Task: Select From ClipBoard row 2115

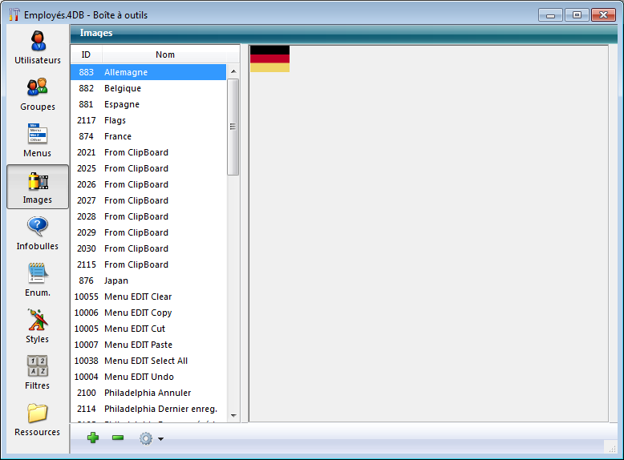Action: click(x=148, y=264)
